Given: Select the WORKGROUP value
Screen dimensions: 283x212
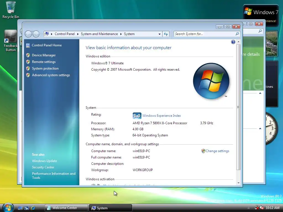Looking at the screenshot, I should 143,170.
